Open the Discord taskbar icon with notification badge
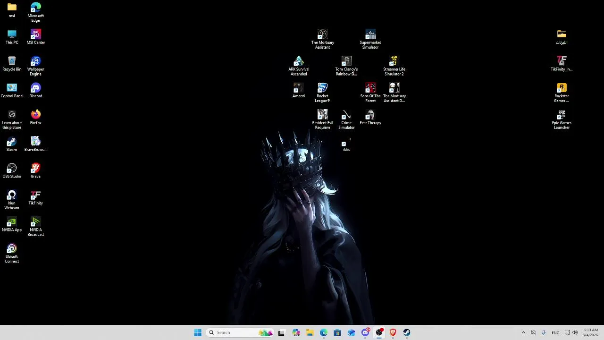This screenshot has height=340, width=604. point(365,332)
